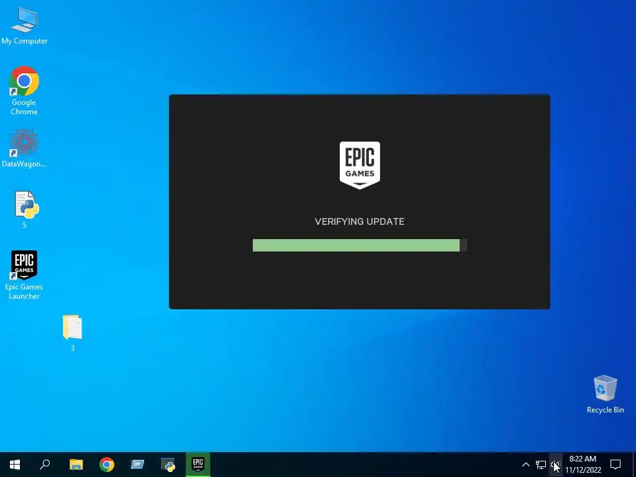This screenshot has height=477, width=636.
Task: Switch to Epic Games taskbar button
Action: pyautogui.click(x=198, y=465)
